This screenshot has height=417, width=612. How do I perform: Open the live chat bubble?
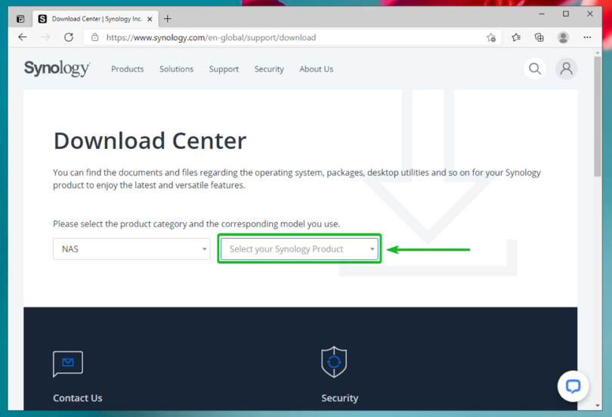click(x=573, y=386)
